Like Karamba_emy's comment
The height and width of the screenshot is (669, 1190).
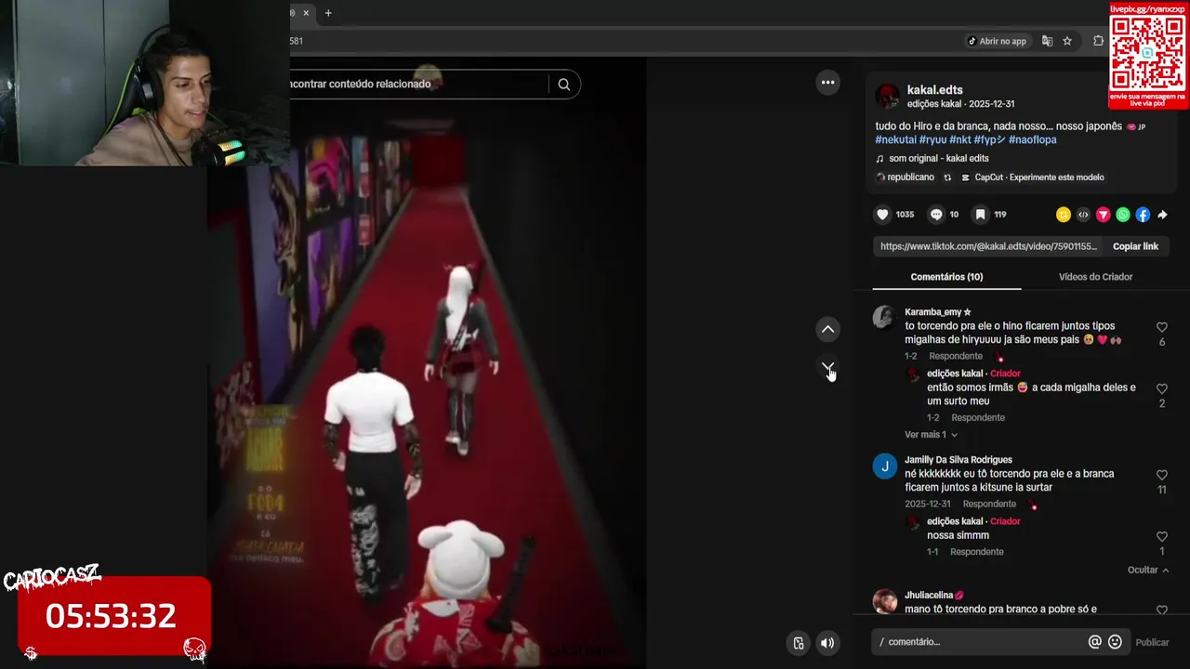(1162, 327)
